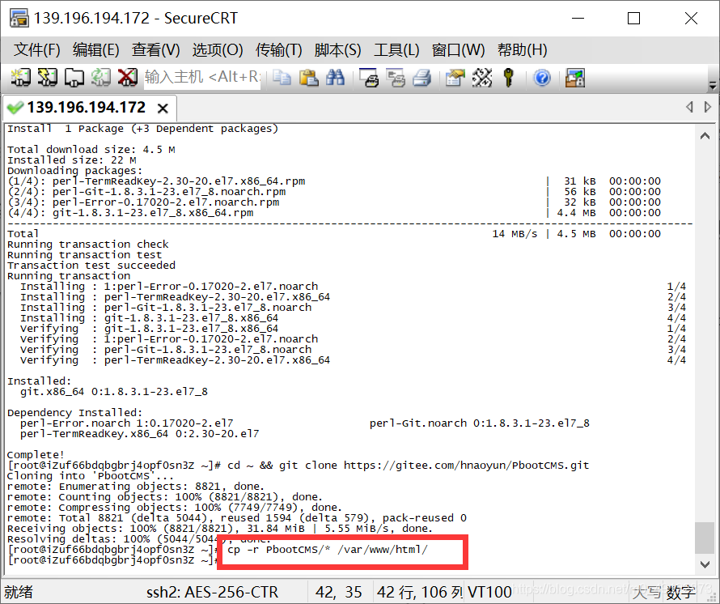Click the Quick Connect lightning icon

coord(47,78)
